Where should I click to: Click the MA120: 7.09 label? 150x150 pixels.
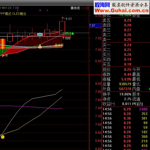[10, 8]
